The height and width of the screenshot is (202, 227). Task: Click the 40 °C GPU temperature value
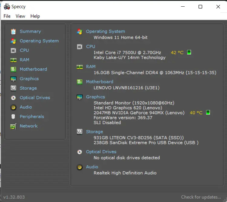click(x=196, y=113)
